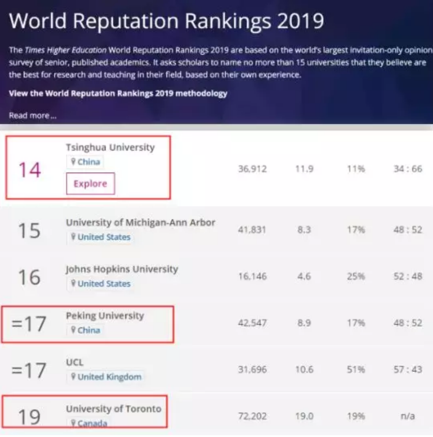Image resolution: width=433 pixels, height=437 pixels.
Task: Click the value 16,146 for Johns Hopkins
Action: [252, 276]
